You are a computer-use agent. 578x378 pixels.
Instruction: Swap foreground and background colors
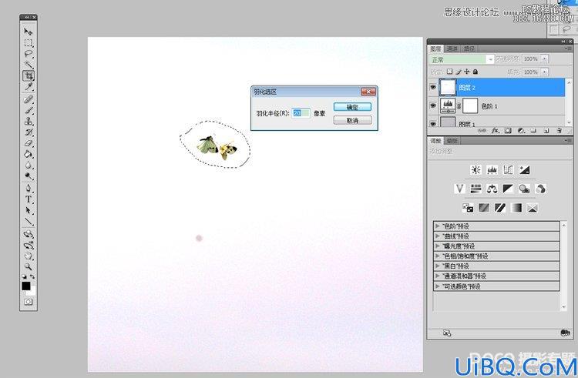pos(32,276)
